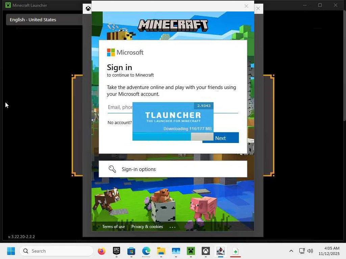346x259 pixels.
Task: Click the taskbar Search box
Action: coord(56,251)
